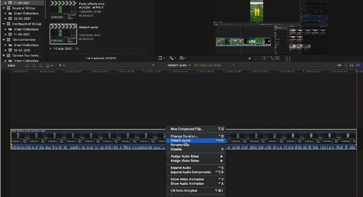This screenshot has height=197, width=363.
Task: Choose 'Lift from Storyline' from the context menu
Action: [x=196, y=191]
